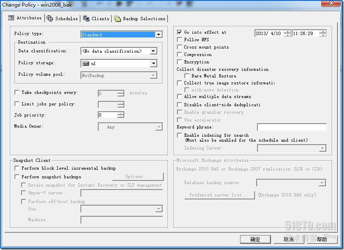Open the Backup Selections tab

pos(140,19)
